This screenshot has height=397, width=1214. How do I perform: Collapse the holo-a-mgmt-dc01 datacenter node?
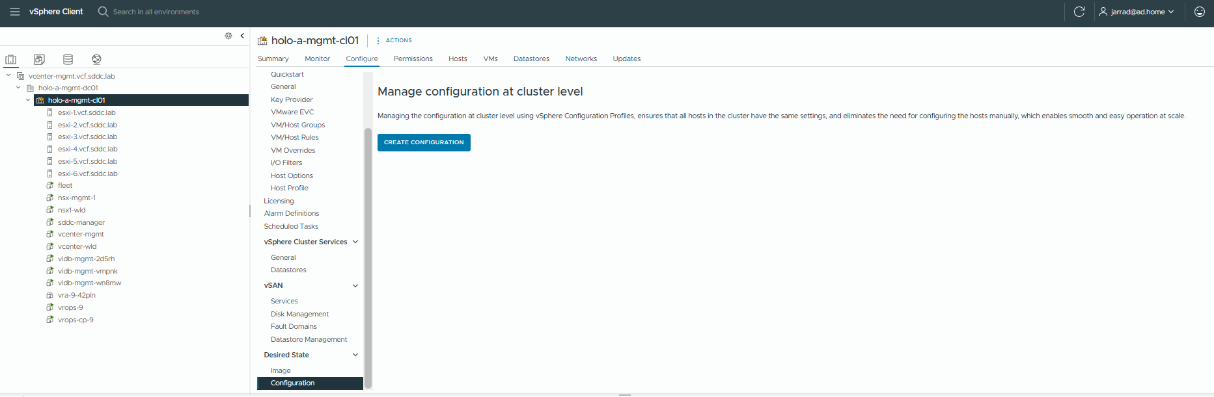[18, 88]
